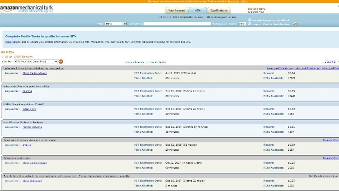Open the Hotel Review Sentiment Analysis HIT title

[23, 122]
